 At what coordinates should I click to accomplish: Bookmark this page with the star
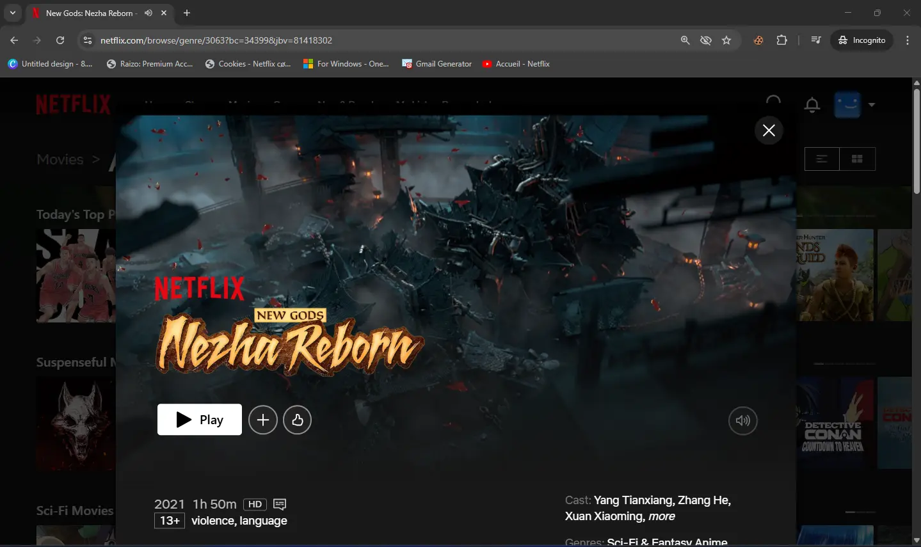point(726,40)
